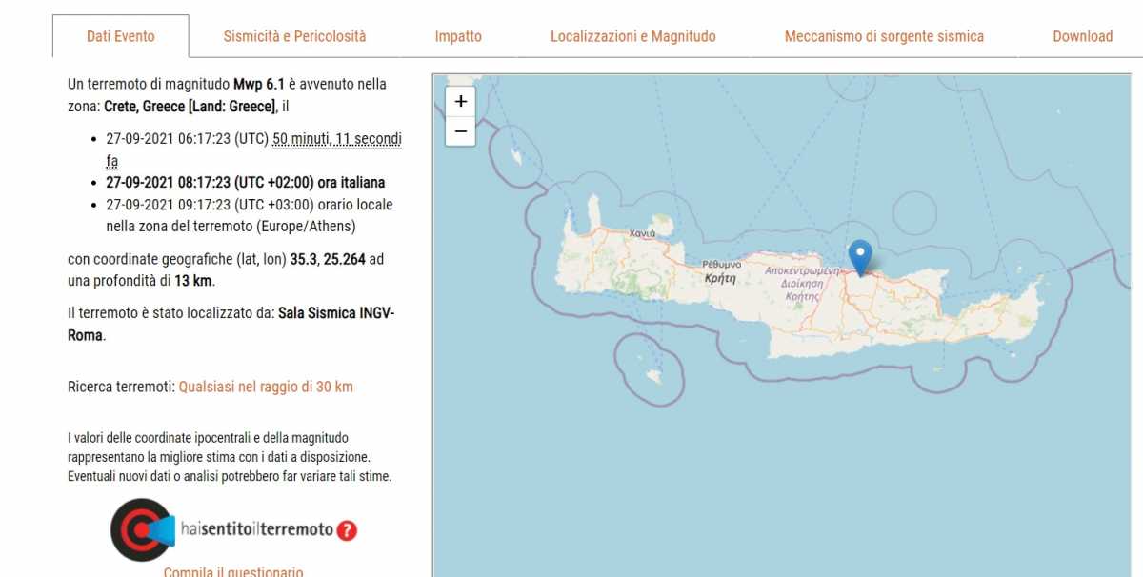1143x577 pixels.
Task: Zoom in on the map
Action: point(461,101)
